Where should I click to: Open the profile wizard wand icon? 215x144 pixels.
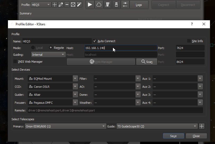point(79,5)
